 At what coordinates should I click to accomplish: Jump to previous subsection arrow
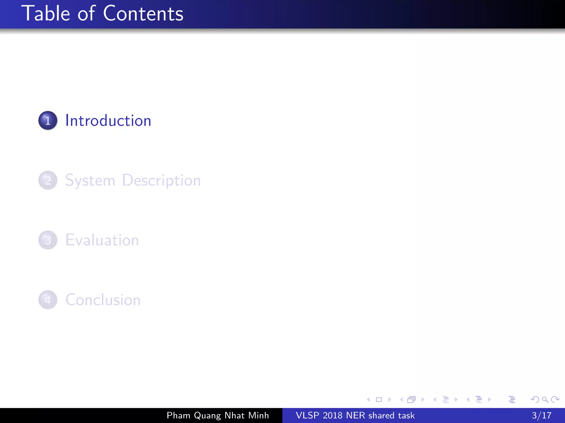[x=435, y=400]
